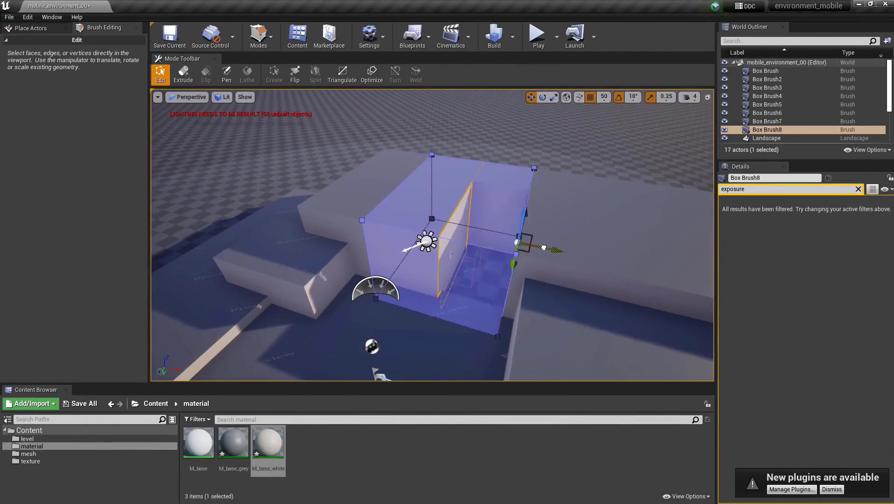Screen dimensions: 894x504
Task: Dismiss the new plugins notification
Action: click(x=831, y=490)
